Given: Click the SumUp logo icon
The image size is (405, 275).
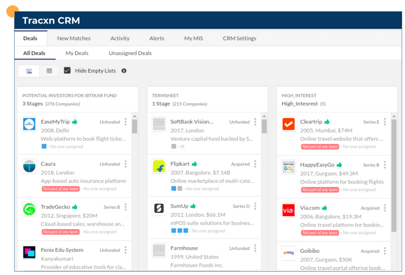Looking at the screenshot, I should [x=159, y=208].
